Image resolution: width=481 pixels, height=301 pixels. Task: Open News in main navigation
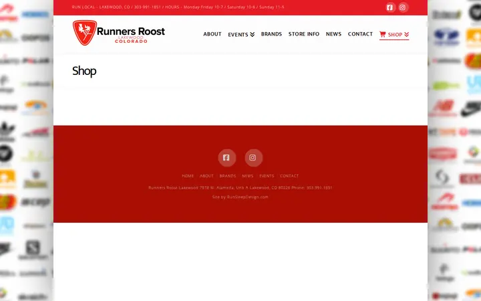[333, 34]
